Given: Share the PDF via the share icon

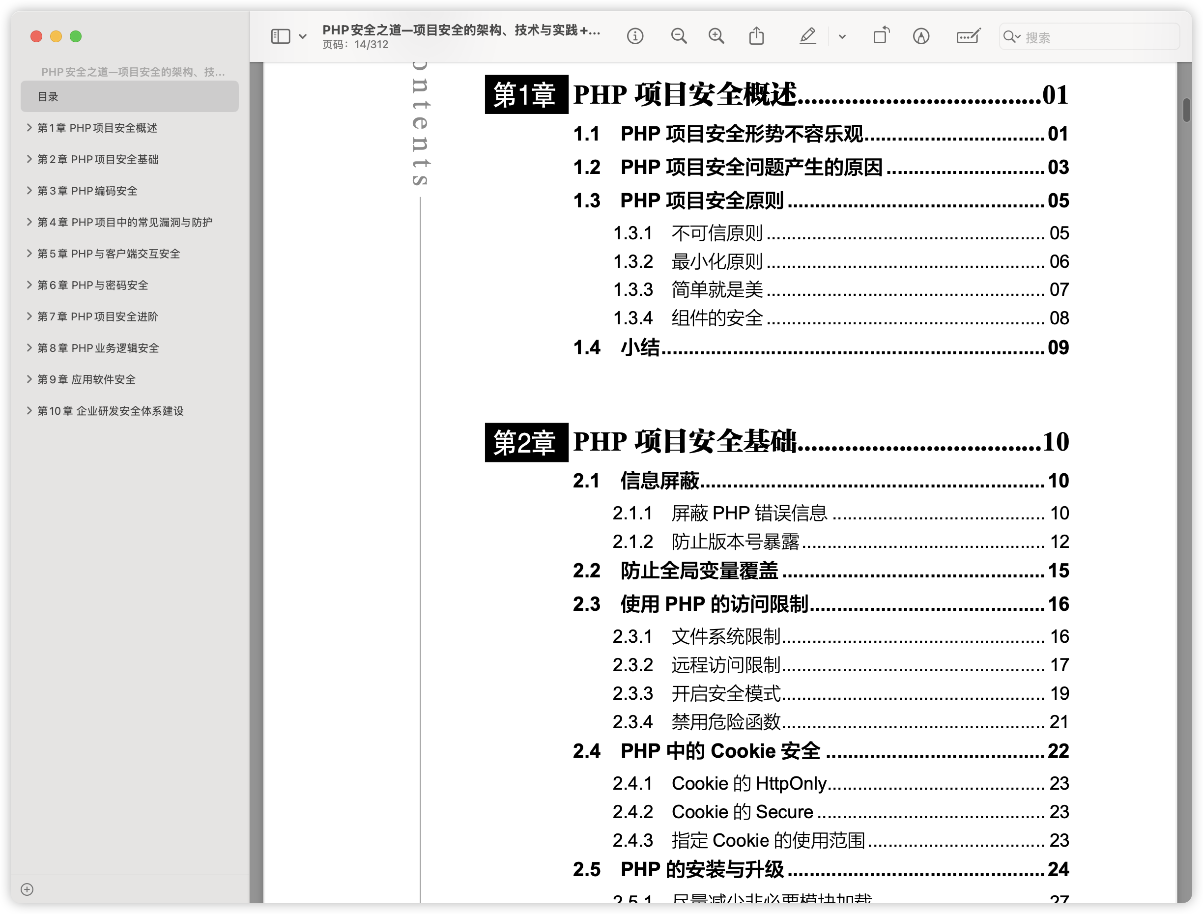Looking at the screenshot, I should [x=756, y=35].
